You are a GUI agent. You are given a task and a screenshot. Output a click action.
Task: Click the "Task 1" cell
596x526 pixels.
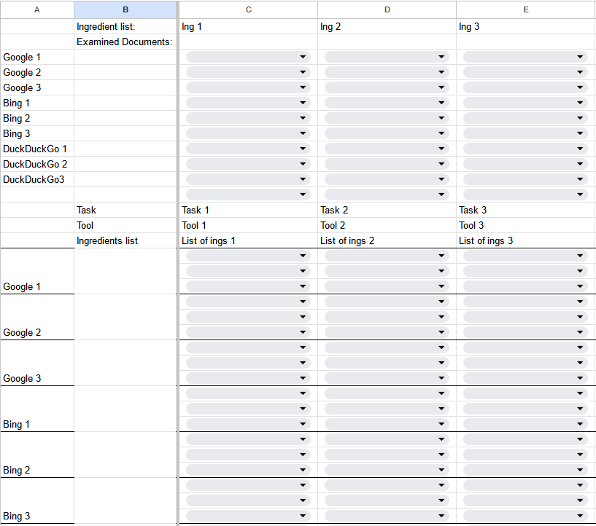click(248, 211)
